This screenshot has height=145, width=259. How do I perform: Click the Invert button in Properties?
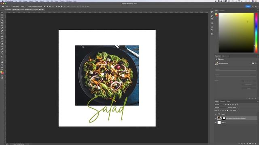(x=248, y=88)
